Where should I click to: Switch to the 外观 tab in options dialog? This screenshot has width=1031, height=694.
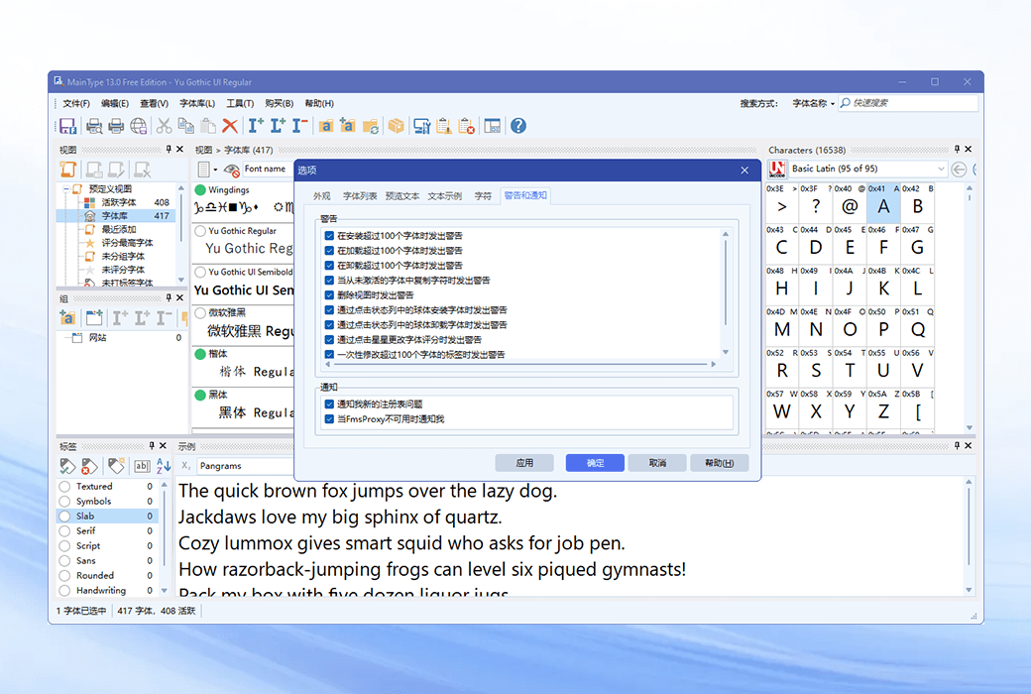pyautogui.click(x=321, y=196)
